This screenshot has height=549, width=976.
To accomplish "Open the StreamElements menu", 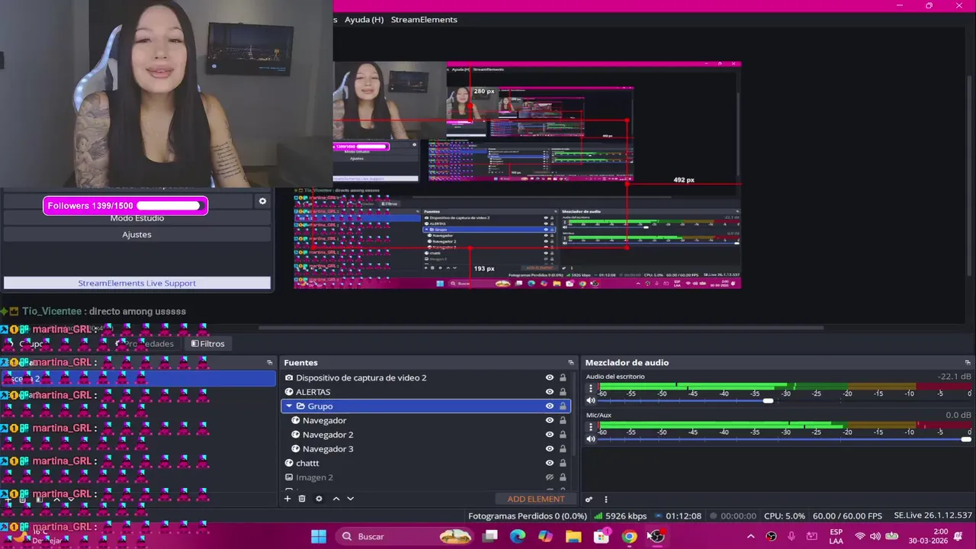I will [424, 20].
